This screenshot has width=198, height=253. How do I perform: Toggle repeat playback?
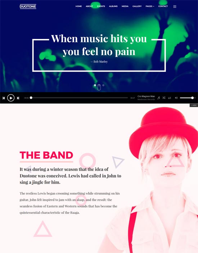[170, 98]
